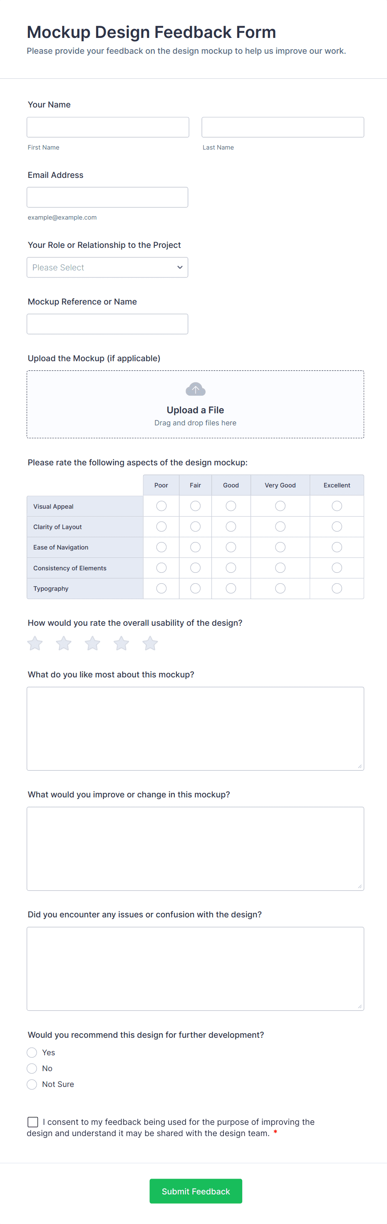Viewport: 387px width, 1224px height.
Task: Click the resize handle on issues textarea
Action: click(360, 1006)
